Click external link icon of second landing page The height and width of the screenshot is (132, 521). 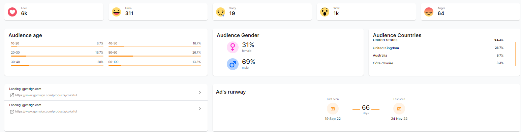click(x=12, y=111)
